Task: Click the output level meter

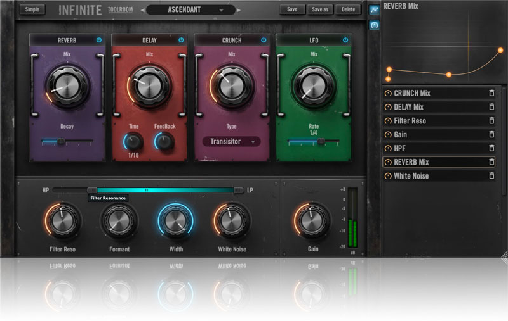Action: [352, 218]
